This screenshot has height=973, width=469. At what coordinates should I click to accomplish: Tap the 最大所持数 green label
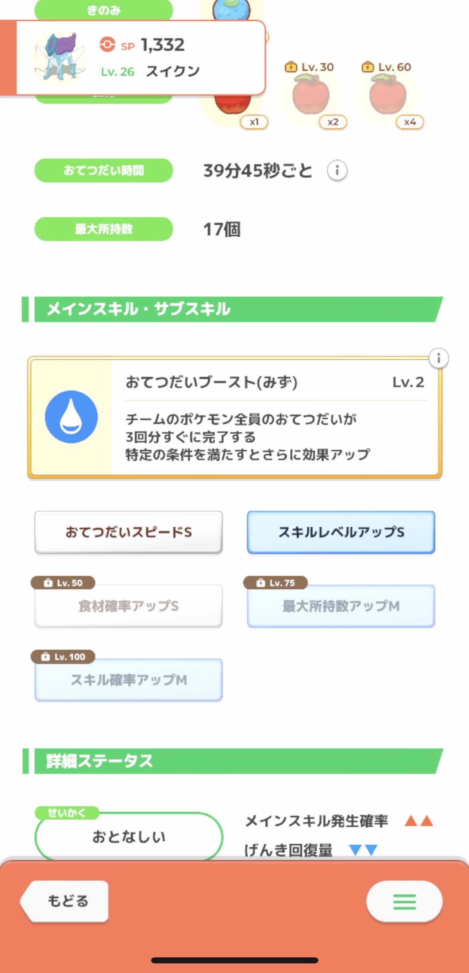coord(104,229)
